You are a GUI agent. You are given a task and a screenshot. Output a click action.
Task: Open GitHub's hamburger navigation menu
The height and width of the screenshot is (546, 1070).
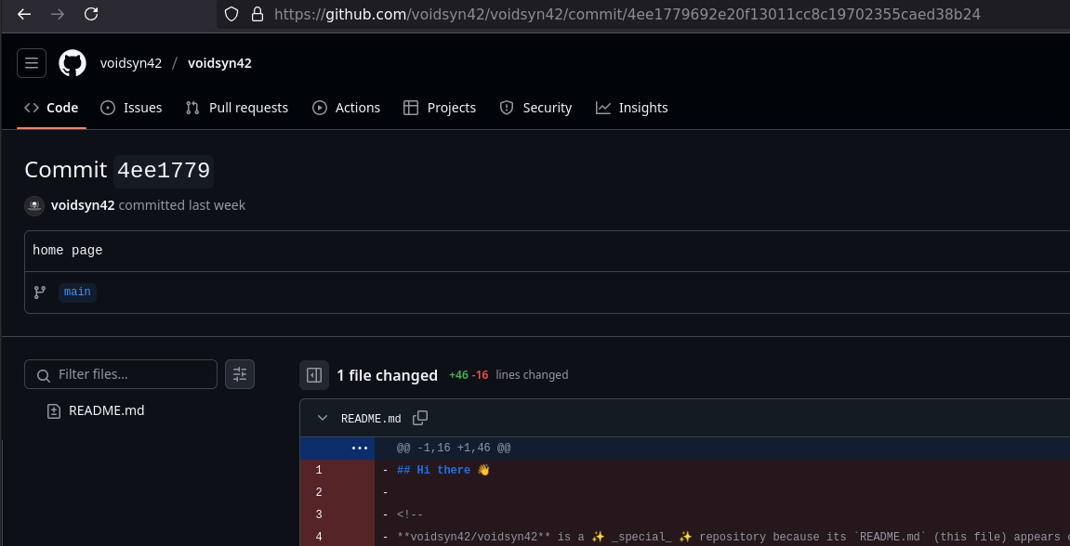point(31,63)
